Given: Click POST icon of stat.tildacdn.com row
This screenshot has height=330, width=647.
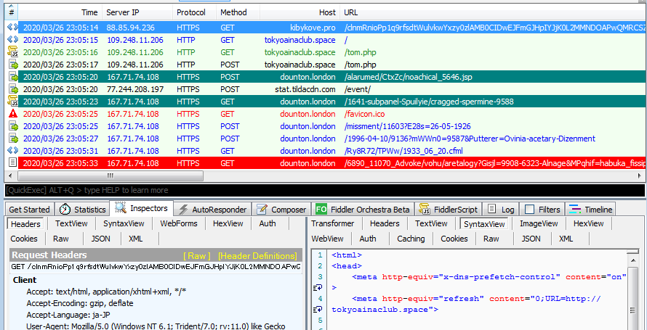Looking at the screenshot, I should [13, 89].
